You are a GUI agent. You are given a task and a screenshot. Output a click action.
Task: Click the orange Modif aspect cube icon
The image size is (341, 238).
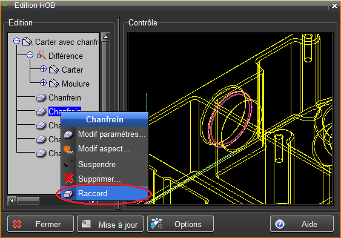click(x=68, y=150)
